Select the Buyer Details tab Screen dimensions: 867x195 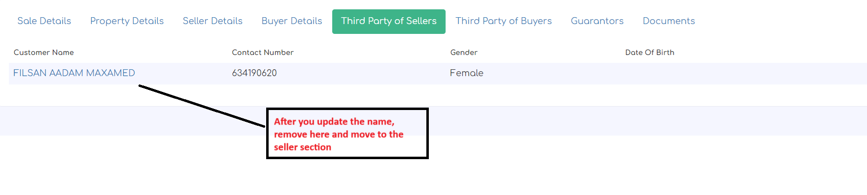[x=292, y=21]
